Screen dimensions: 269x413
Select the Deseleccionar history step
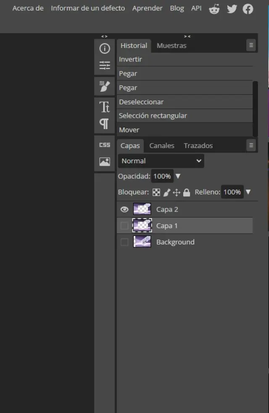[141, 102]
